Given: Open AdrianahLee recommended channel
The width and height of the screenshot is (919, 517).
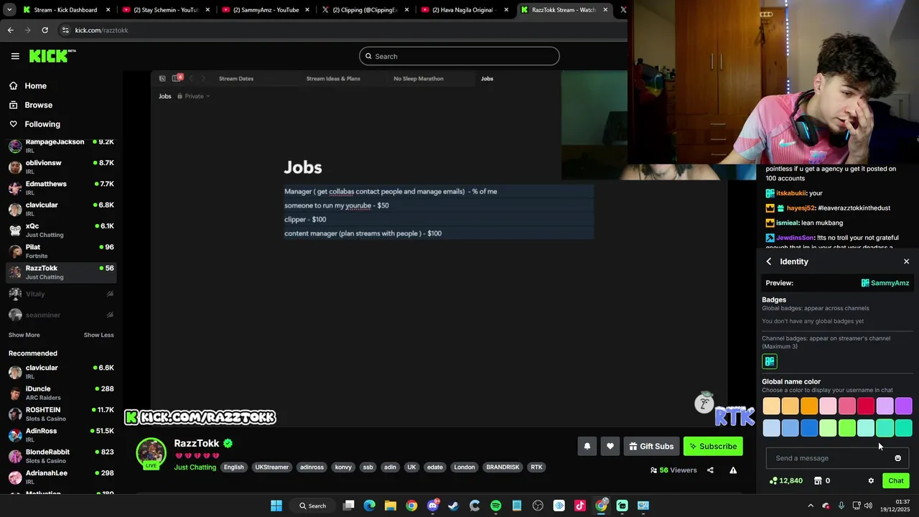Looking at the screenshot, I should [x=61, y=477].
